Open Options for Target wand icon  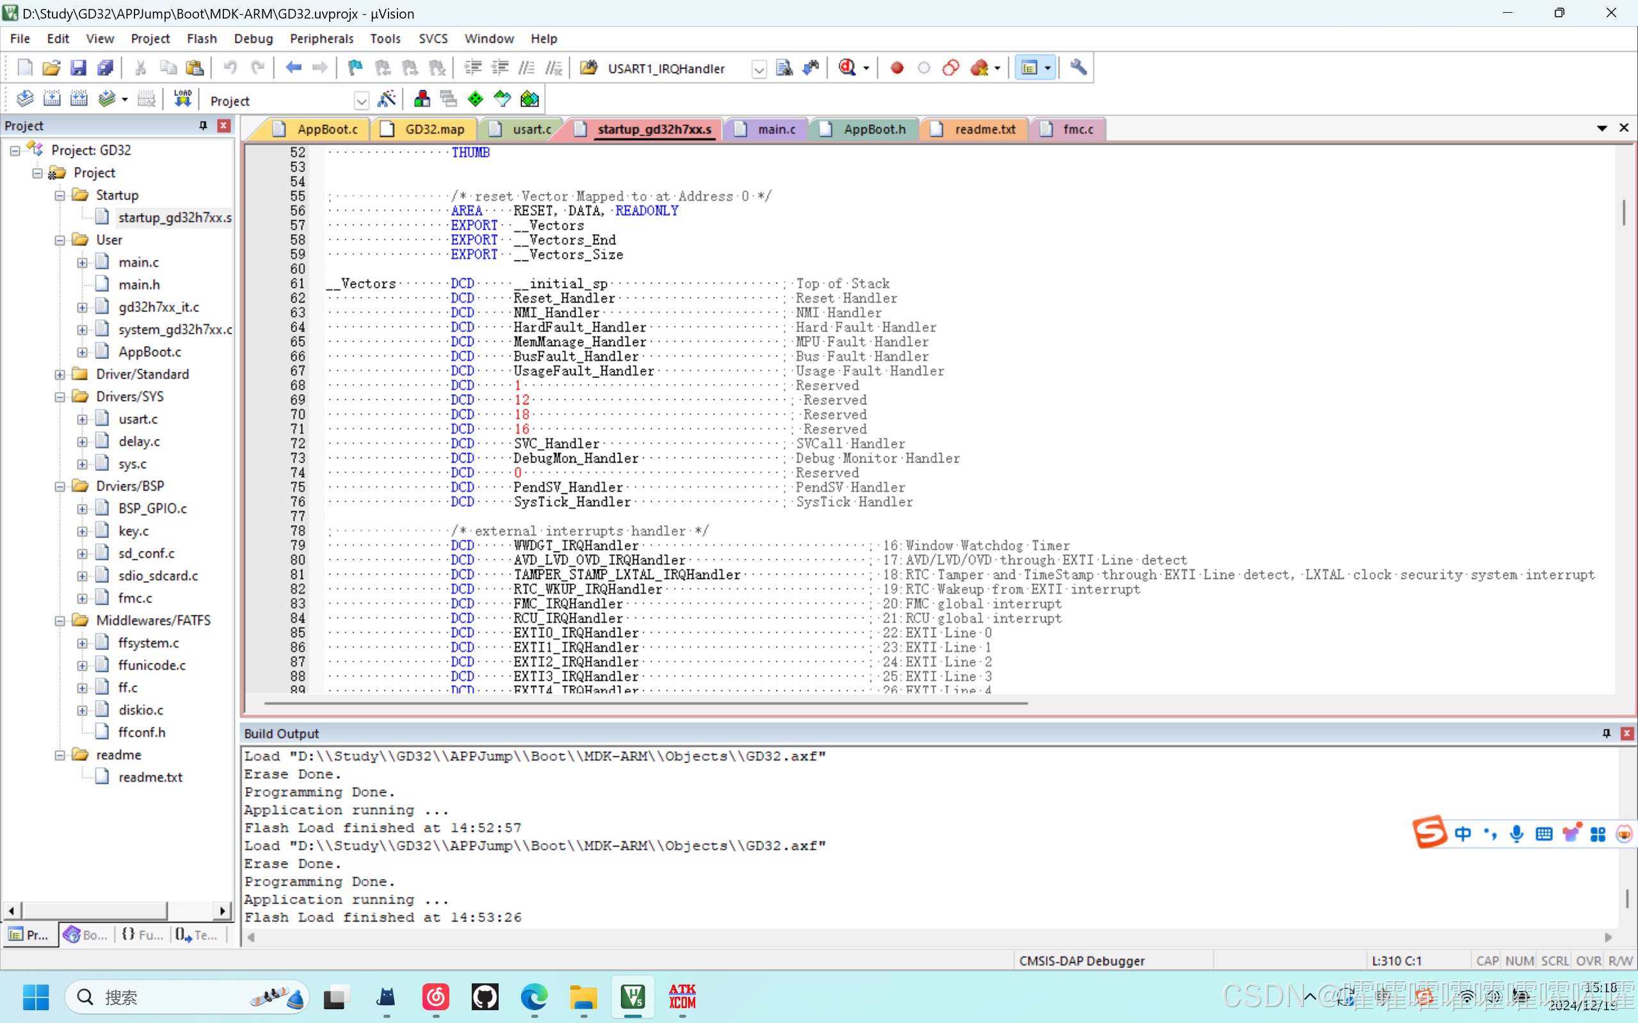(387, 99)
